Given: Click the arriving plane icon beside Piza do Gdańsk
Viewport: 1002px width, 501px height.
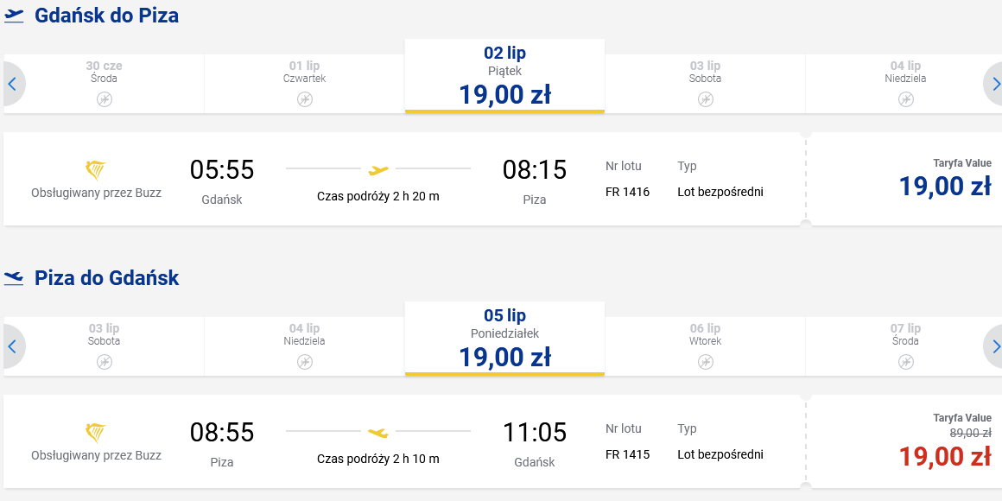Looking at the screenshot, I should pos(14,278).
